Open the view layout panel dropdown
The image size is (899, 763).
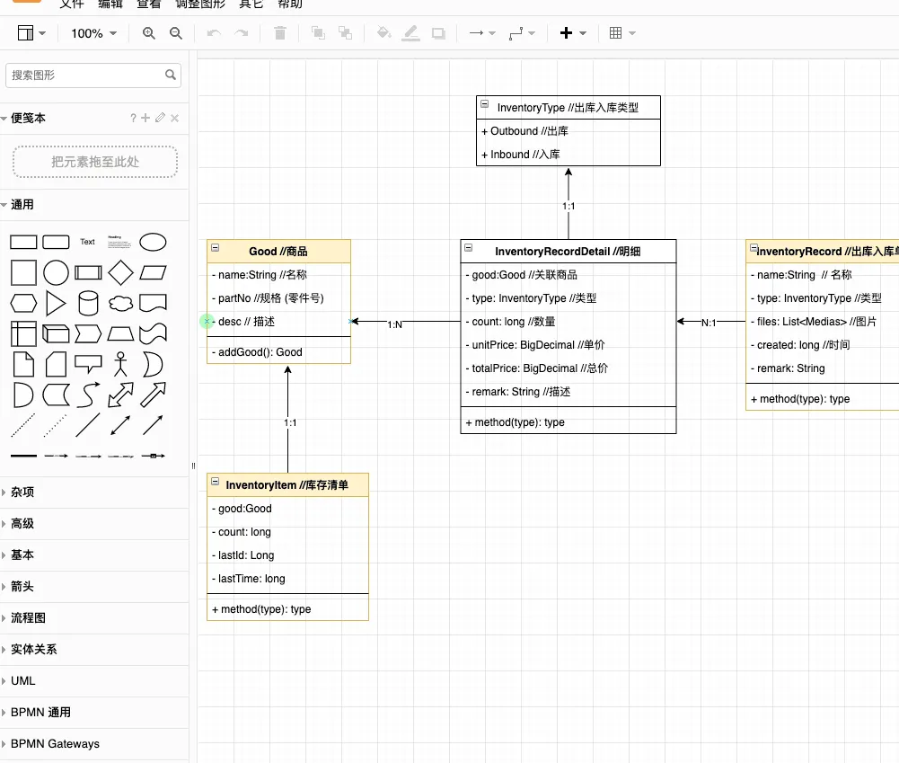point(31,33)
